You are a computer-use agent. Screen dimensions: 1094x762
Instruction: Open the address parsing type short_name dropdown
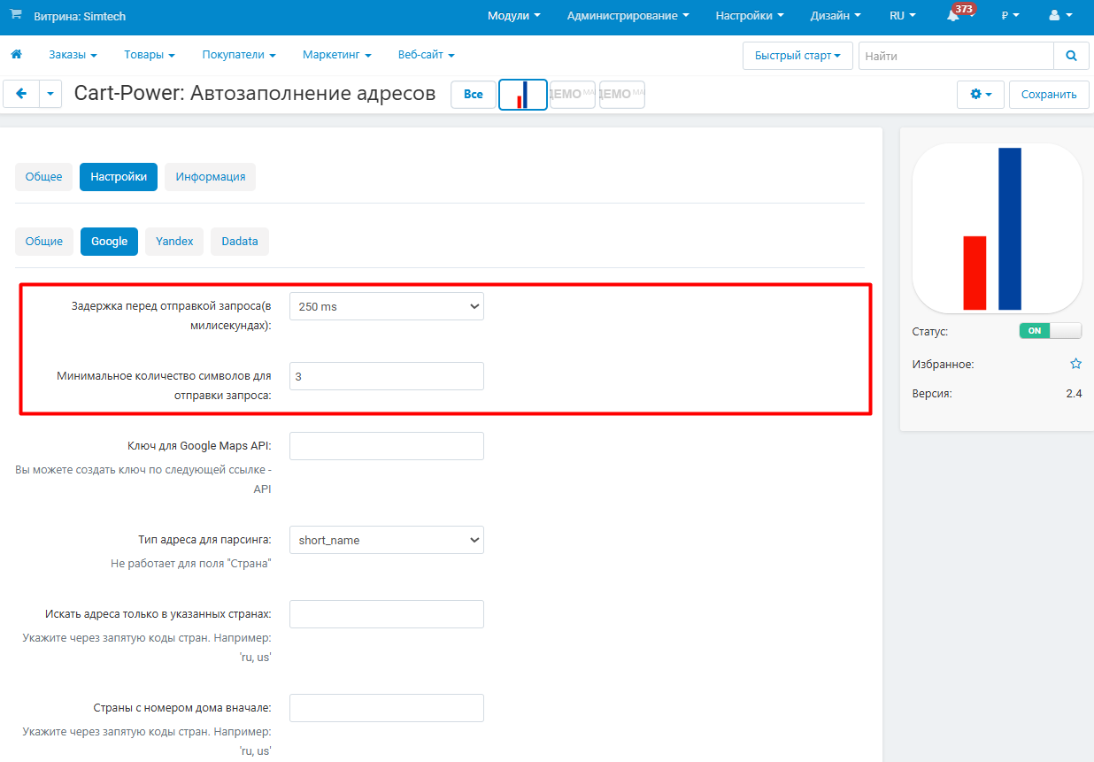pos(387,540)
